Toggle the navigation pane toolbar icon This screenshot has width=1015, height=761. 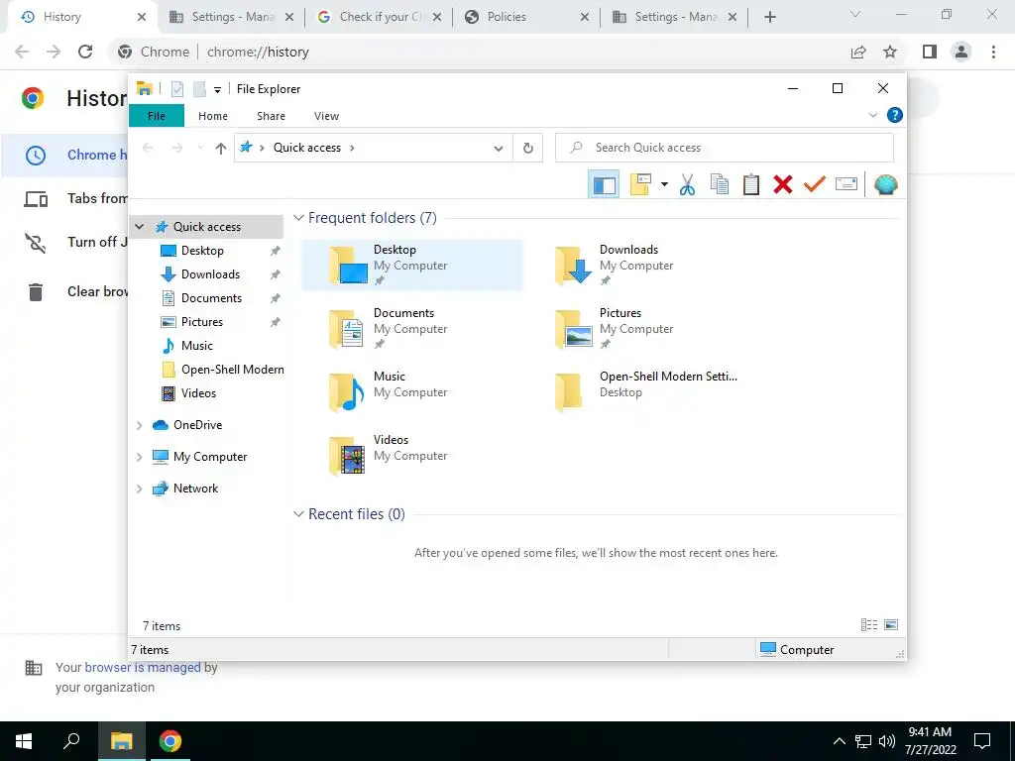tap(604, 185)
